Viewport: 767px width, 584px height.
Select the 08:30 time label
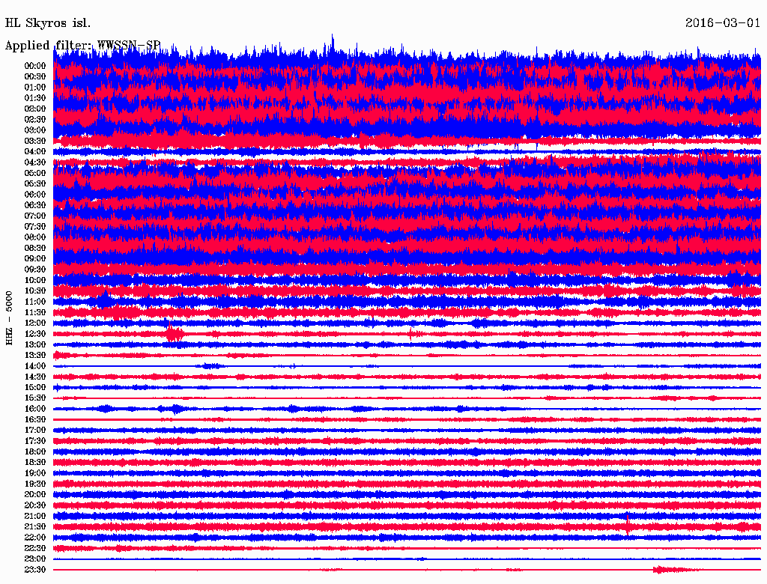pyautogui.click(x=35, y=249)
